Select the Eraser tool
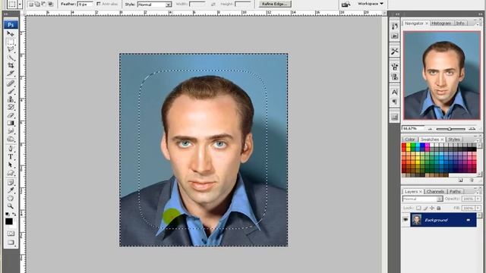 coord(11,115)
